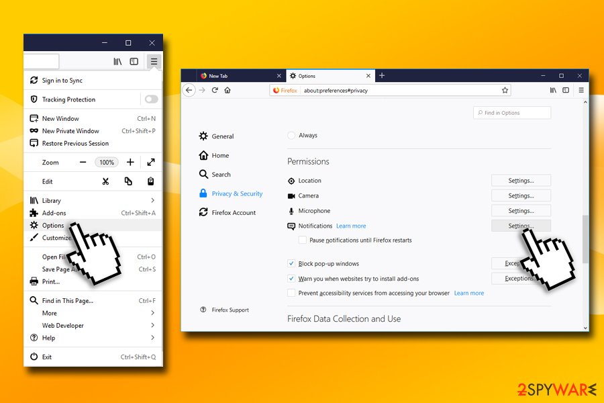The width and height of the screenshot is (604, 403).
Task: Click the vertical scrollbar thumb in Options
Action: tap(585, 239)
